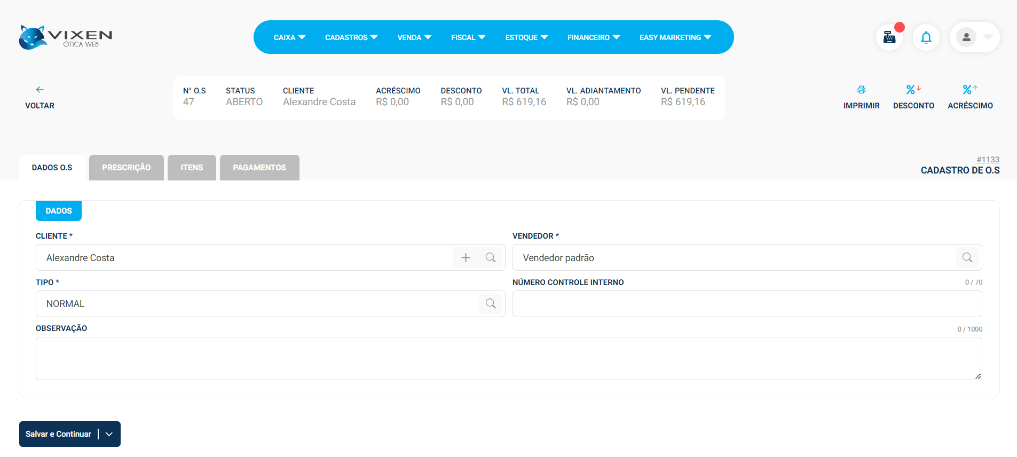Screen dimensions: 1017x457
Task: Open the CAIXA menu
Action: (x=289, y=37)
